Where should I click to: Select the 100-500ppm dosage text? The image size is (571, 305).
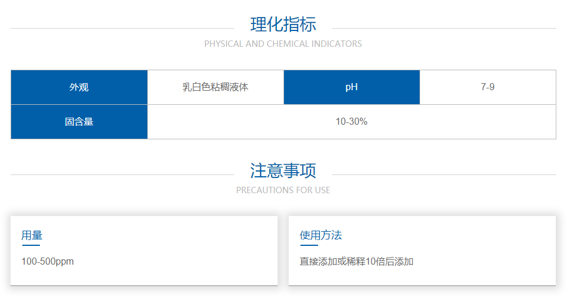point(48,262)
